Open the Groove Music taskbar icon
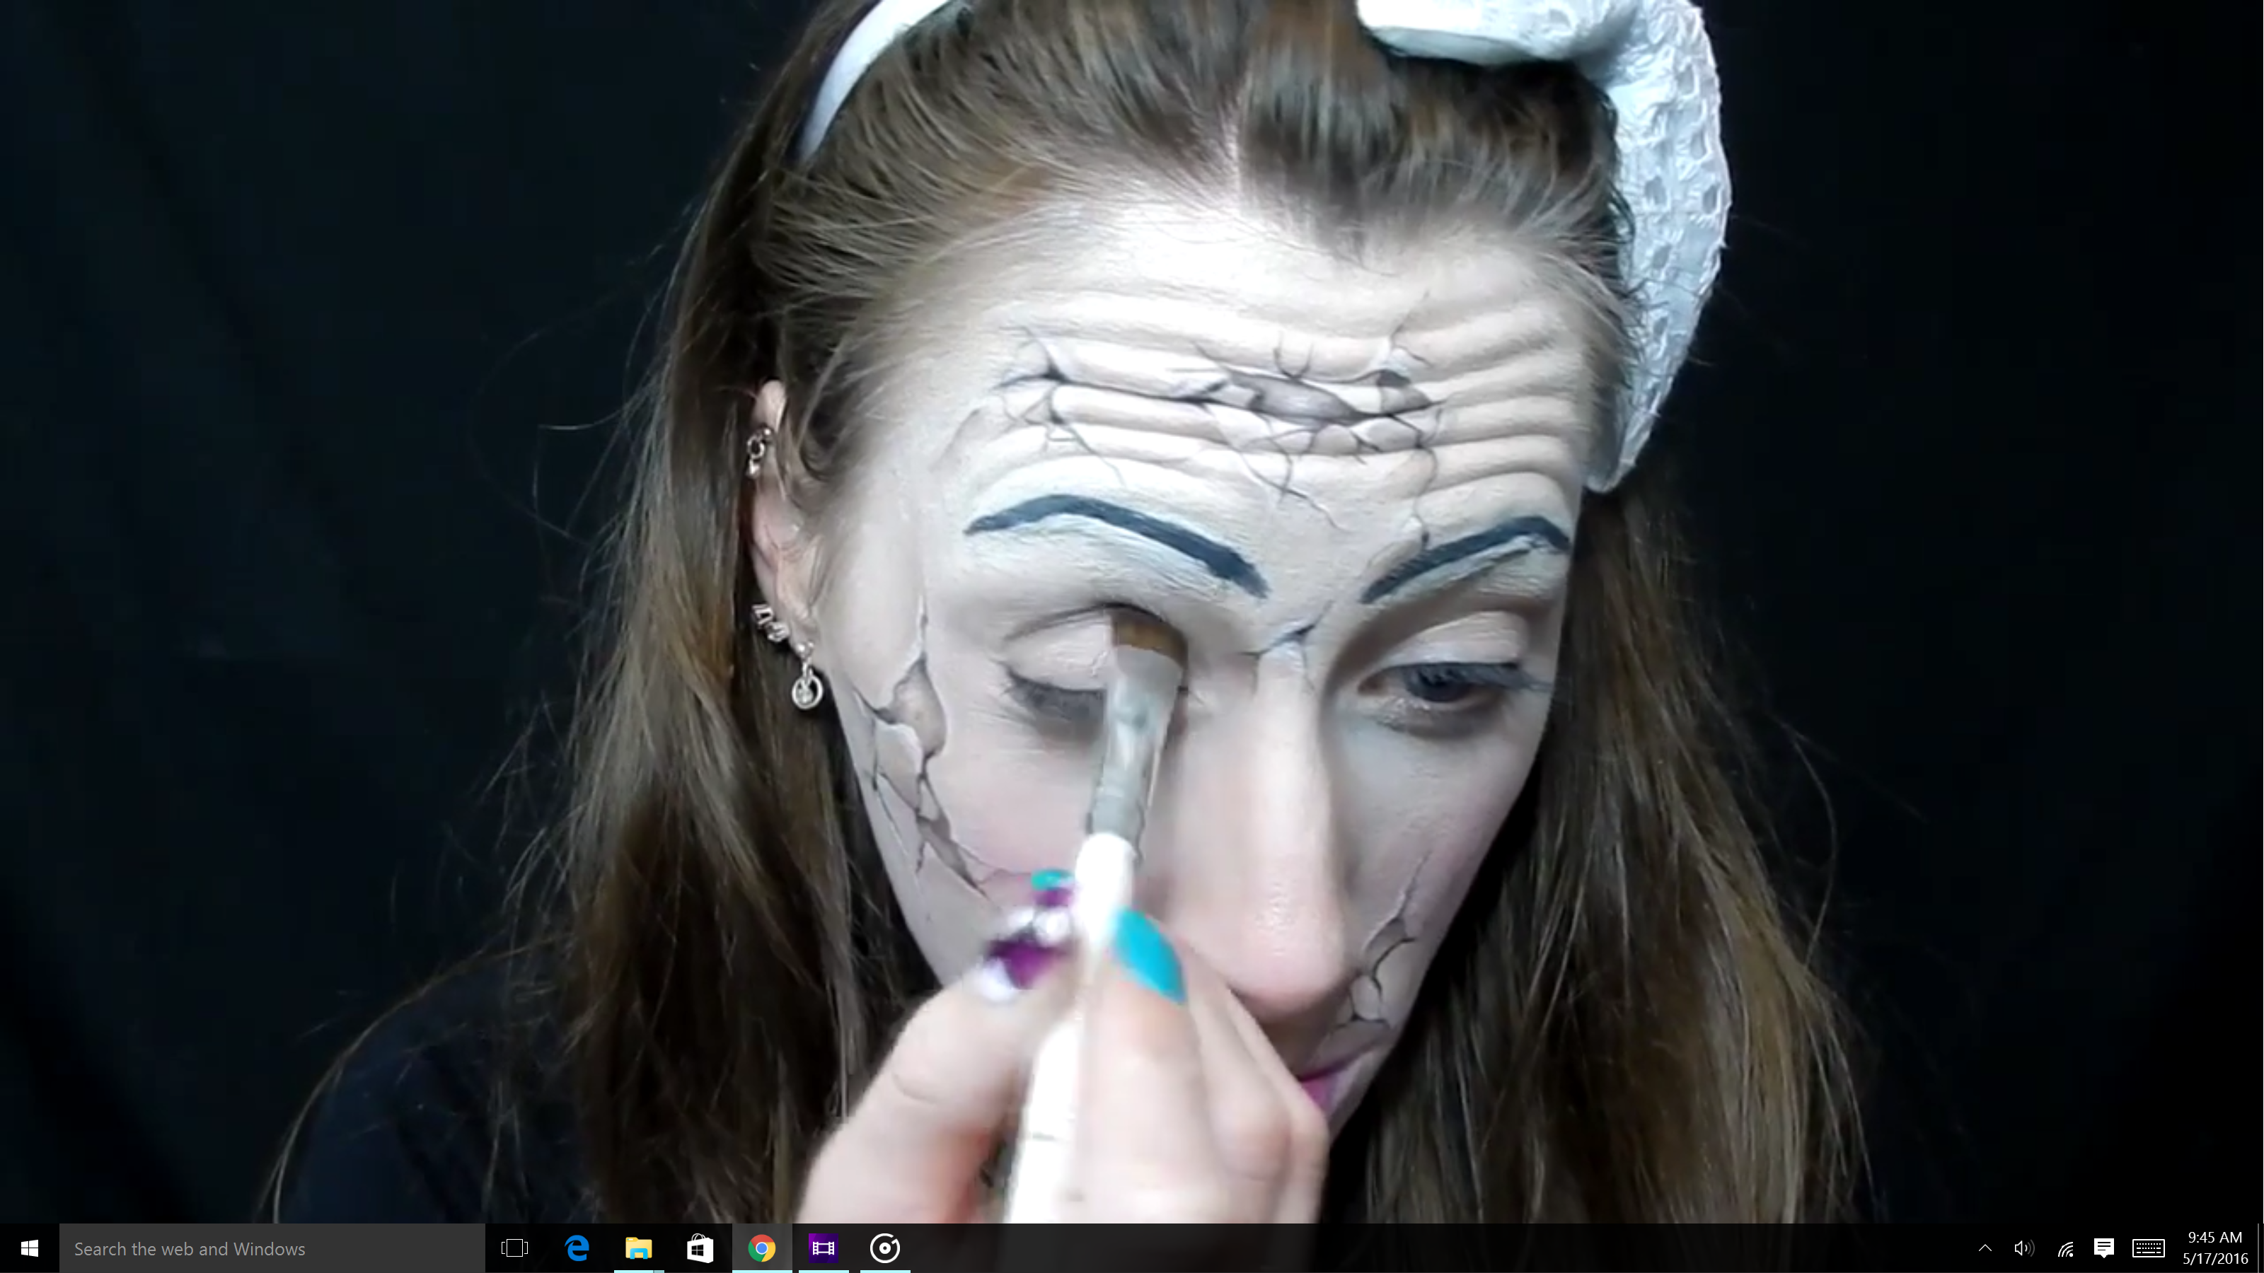 click(x=885, y=1248)
